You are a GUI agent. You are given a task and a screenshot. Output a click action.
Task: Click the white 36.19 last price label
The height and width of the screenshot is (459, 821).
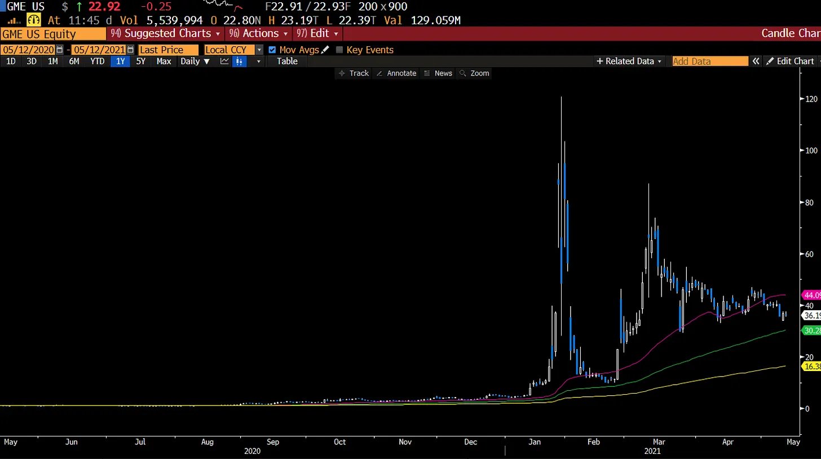[811, 315]
